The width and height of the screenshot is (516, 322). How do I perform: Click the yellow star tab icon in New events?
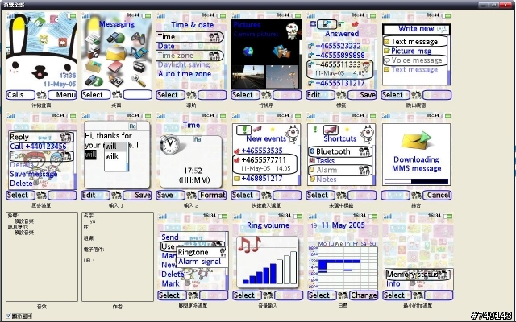pos(273,129)
